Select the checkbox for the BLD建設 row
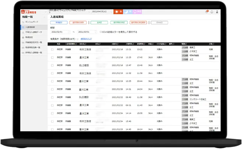 (52, 65)
